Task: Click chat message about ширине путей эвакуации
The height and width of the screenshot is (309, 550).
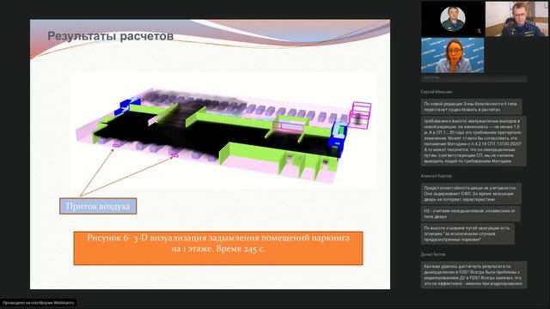Action: coord(467,233)
